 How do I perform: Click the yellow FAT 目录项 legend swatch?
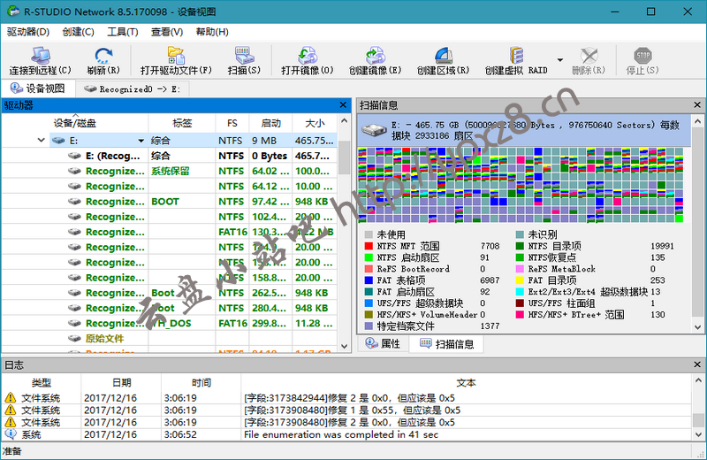(x=520, y=280)
